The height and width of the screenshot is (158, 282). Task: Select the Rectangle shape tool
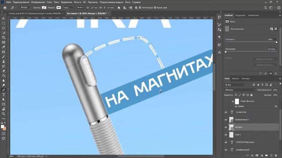4,104
